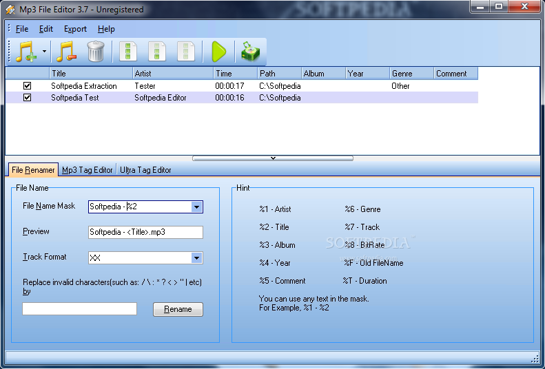Click the replace invalid characters input field
The height and width of the screenshot is (369, 545).
click(80, 309)
